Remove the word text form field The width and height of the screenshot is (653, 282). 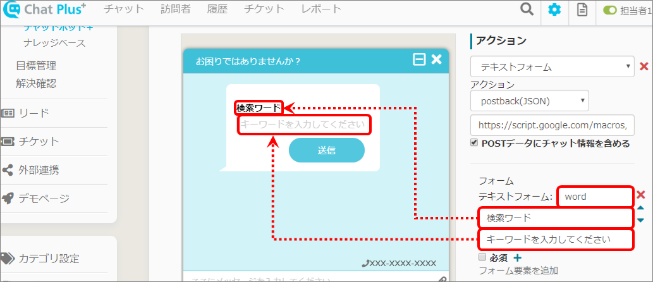click(x=640, y=195)
